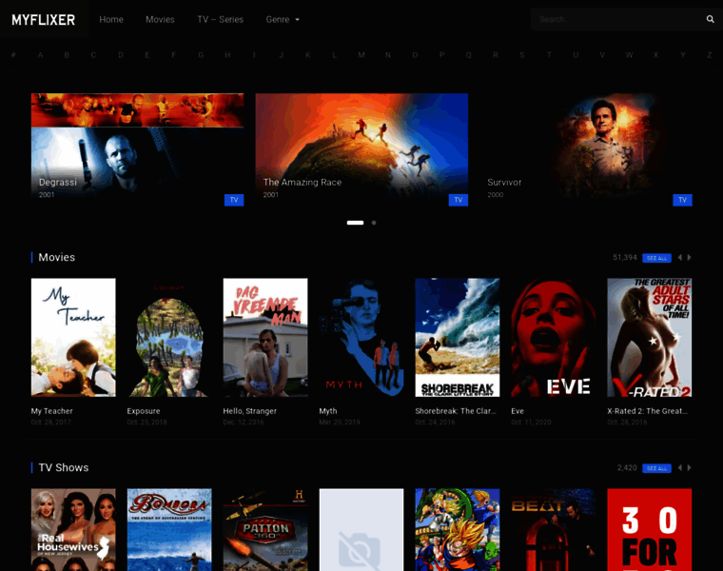Click the search magnifier icon

710,19
